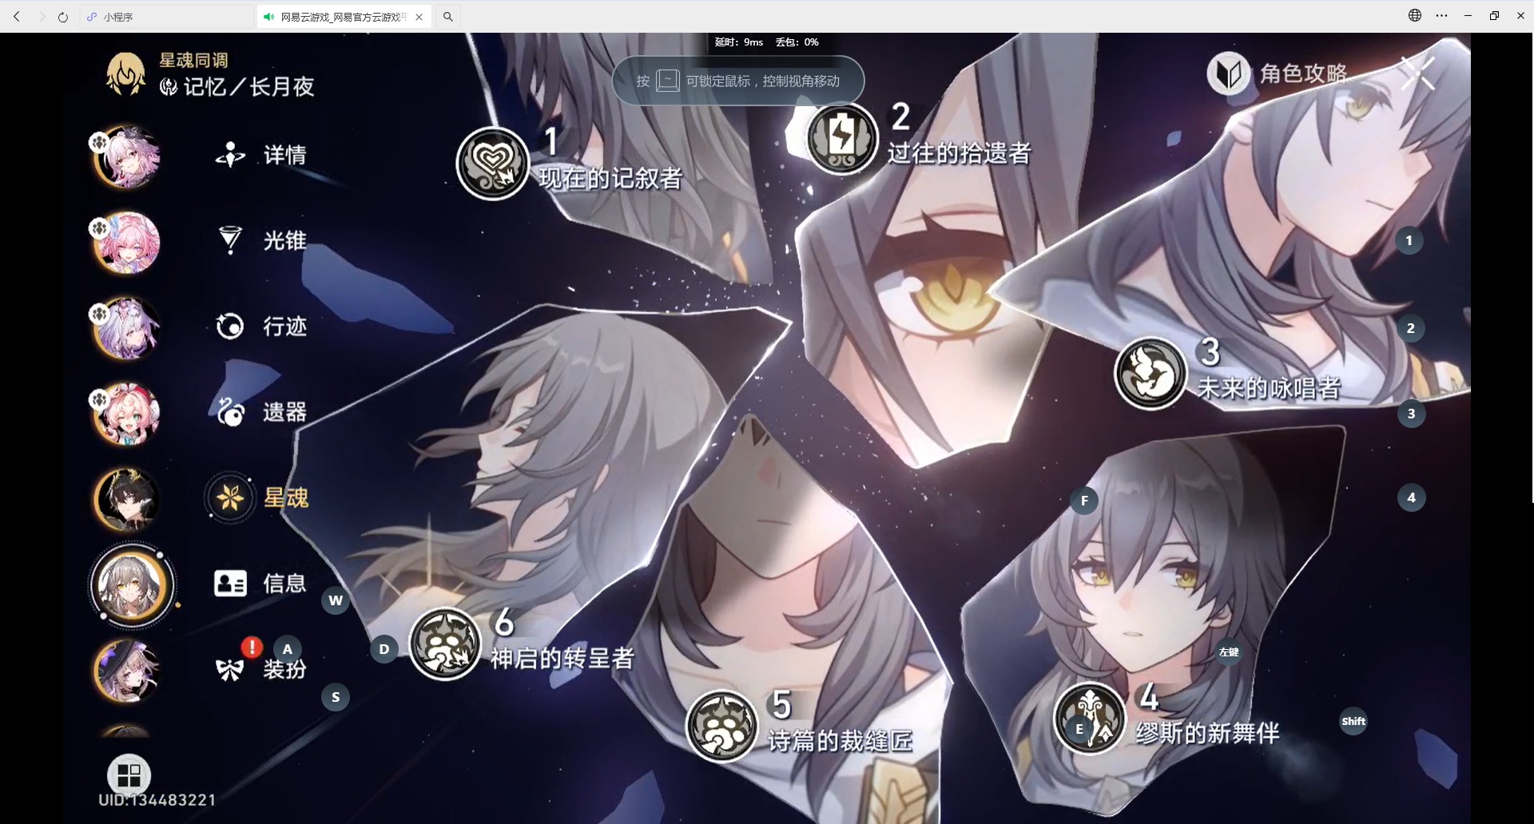
Task: Open Eidolon 4 缪斯的新舞伴 node
Action: tap(1090, 718)
